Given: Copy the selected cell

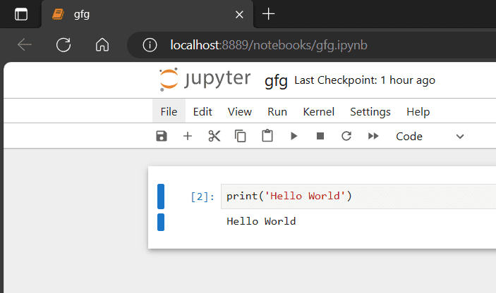Looking at the screenshot, I should click(241, 136).
